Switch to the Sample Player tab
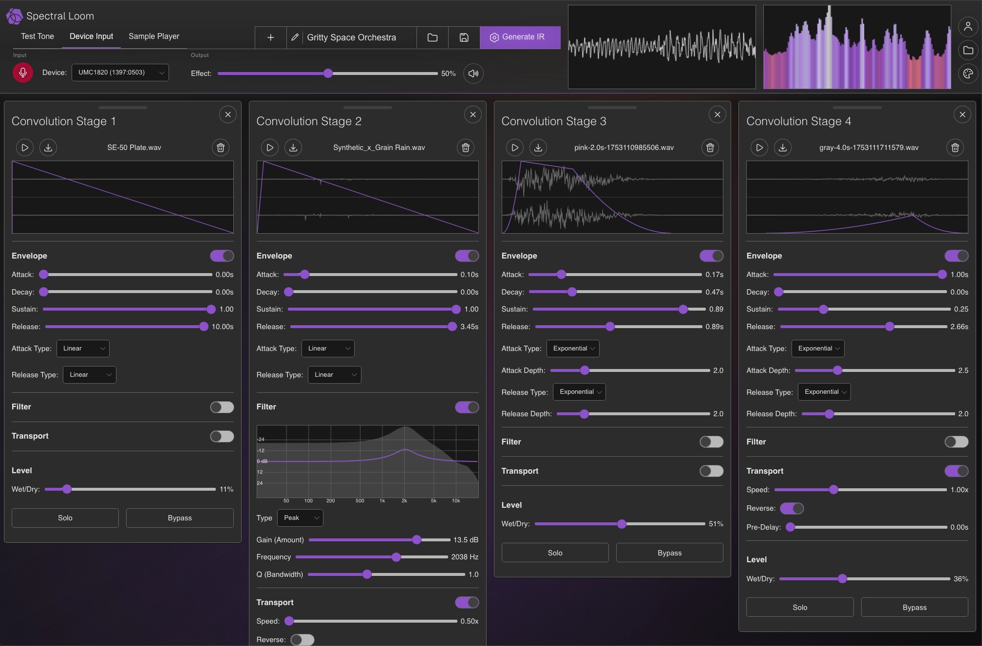Image resolution: width=982 pixels, height=646 pixels. pyautogui.click(x=154, y=37)
